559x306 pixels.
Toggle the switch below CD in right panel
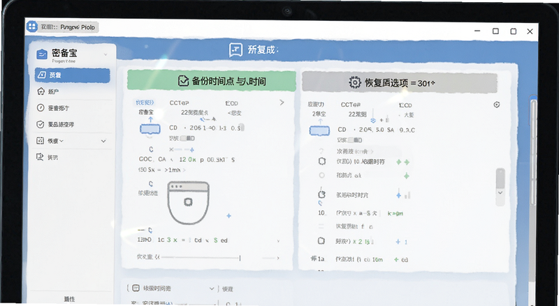(355, 140)
